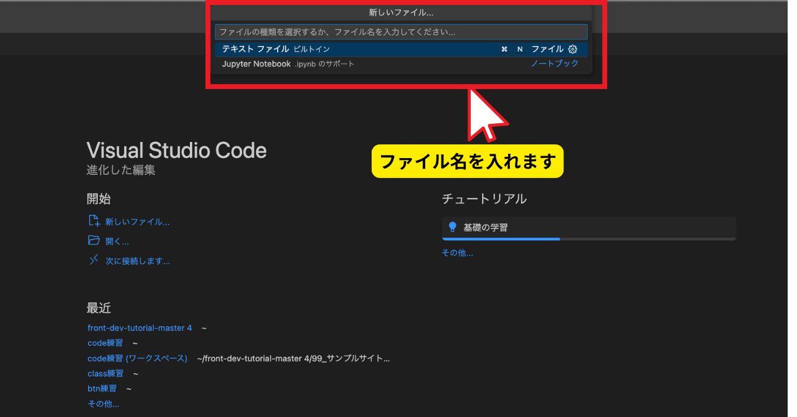
Task: Click the remote connect icon beside 次に接続します...
Action: [94, 261]
